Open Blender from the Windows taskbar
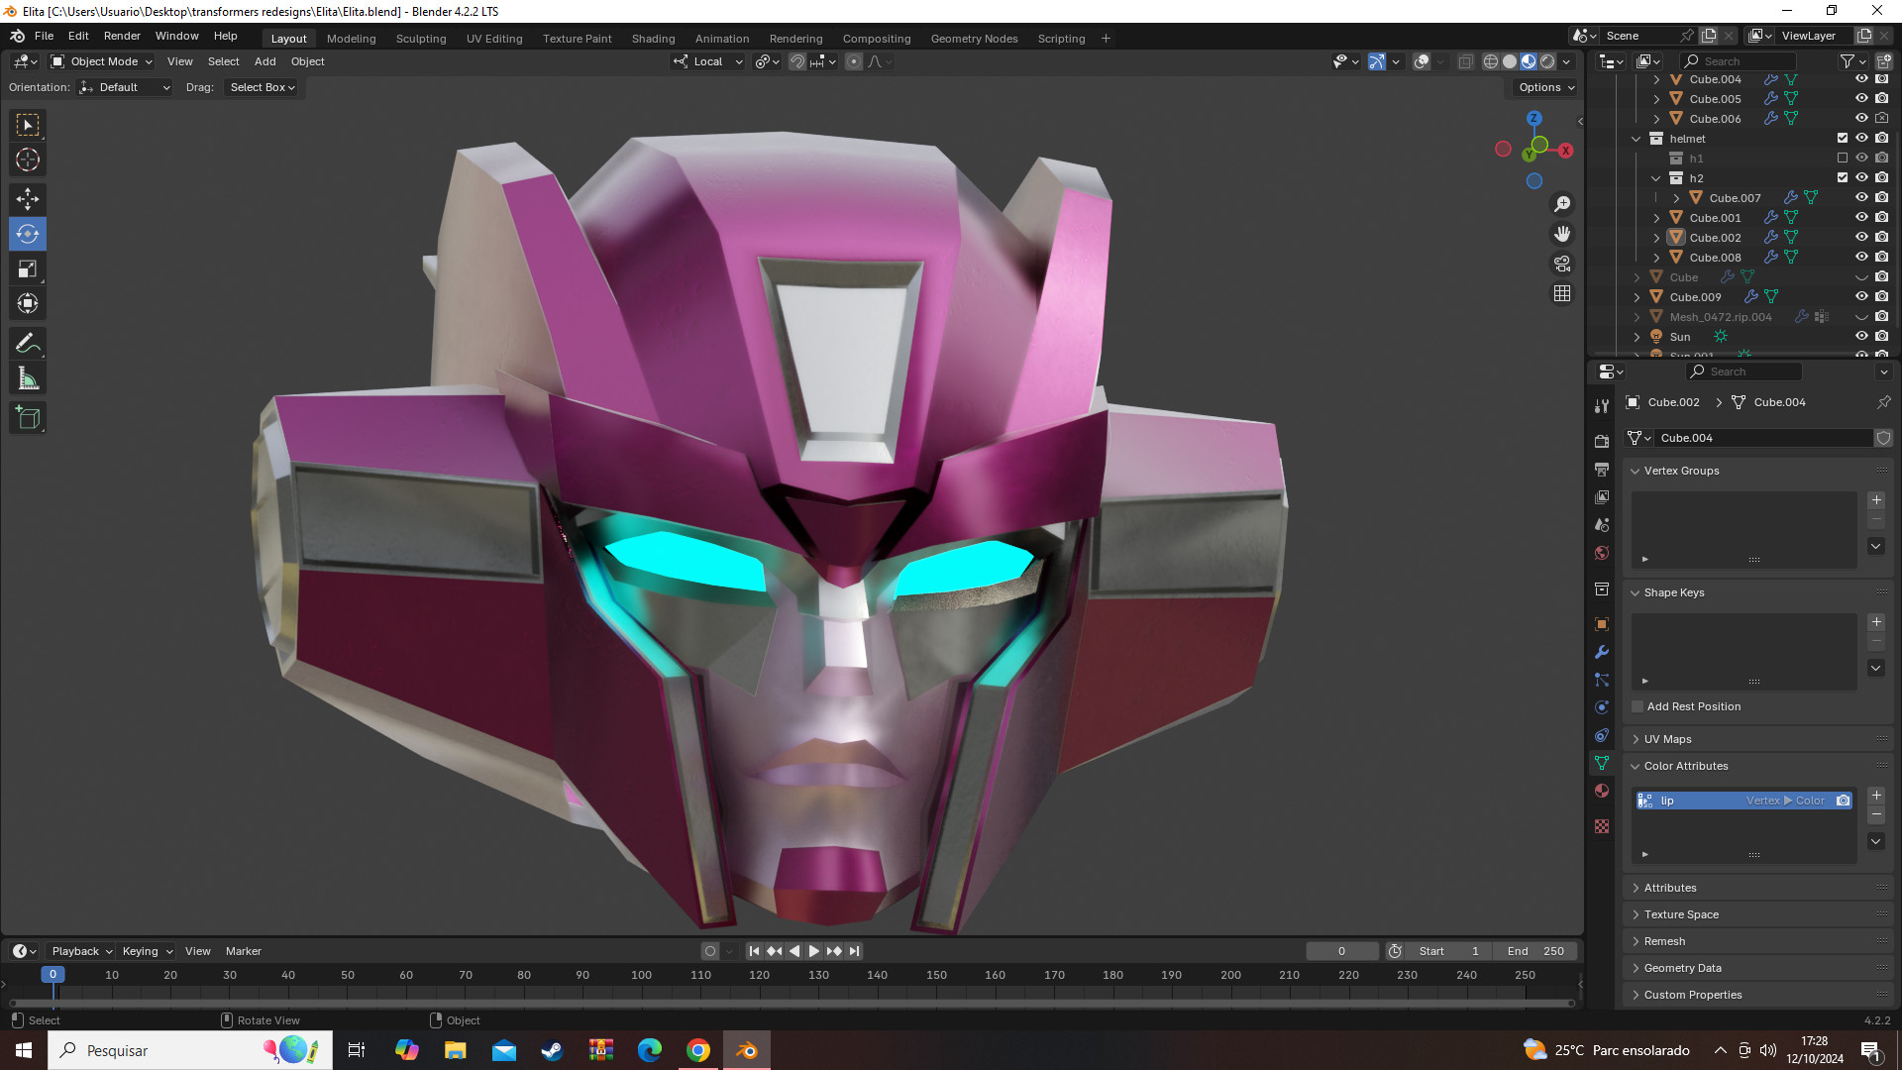 (747, 1050)
